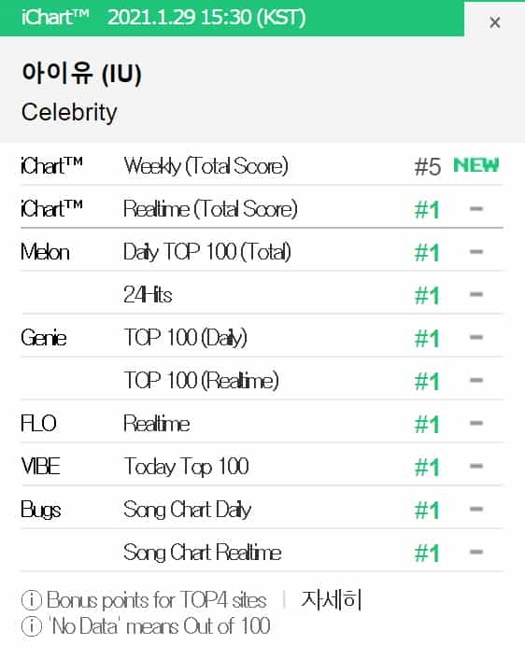Click change indicator dash on FLO row
This screenshot has height=659, width=525.
click(476, 423)
